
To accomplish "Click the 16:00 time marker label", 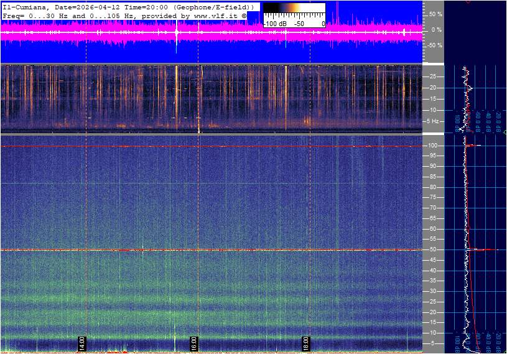I will pyautogui.click(x=193, y=343).
